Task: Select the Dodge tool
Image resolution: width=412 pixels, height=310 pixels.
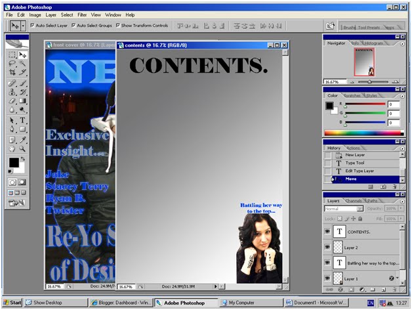Action: pyautogui.click(x=22, y=109)
